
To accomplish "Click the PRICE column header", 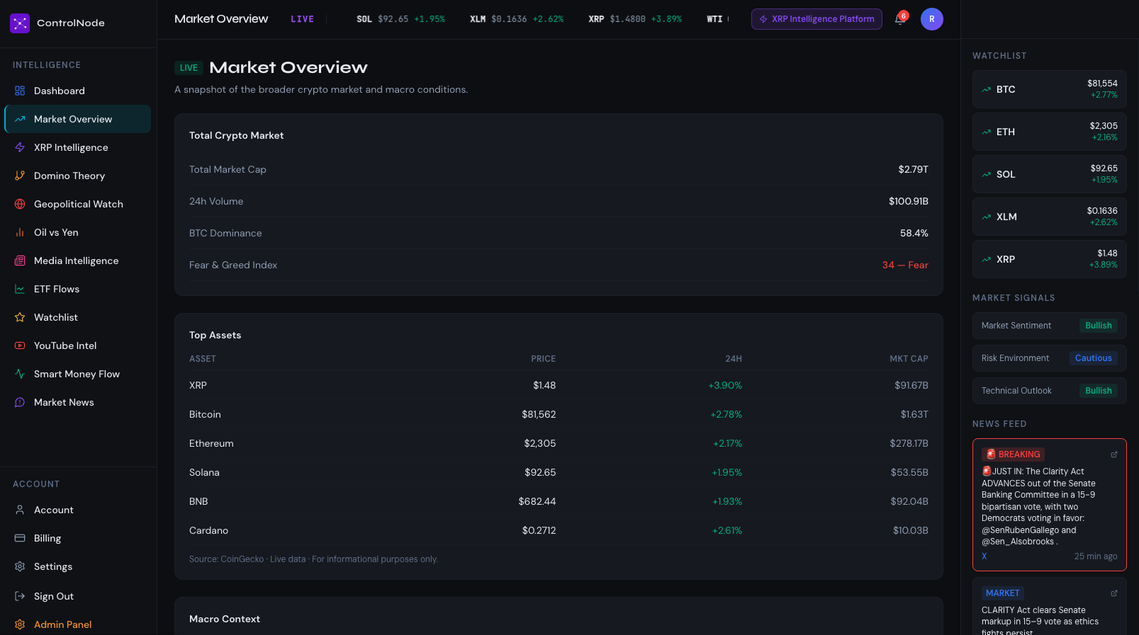I will (544, 359).
